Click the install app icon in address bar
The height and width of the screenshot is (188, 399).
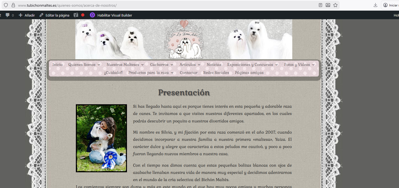tap(328, 5)
